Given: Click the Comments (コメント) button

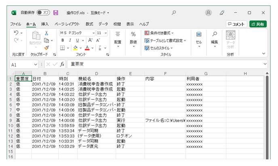Looking at the screenshot, I should 236,24.
